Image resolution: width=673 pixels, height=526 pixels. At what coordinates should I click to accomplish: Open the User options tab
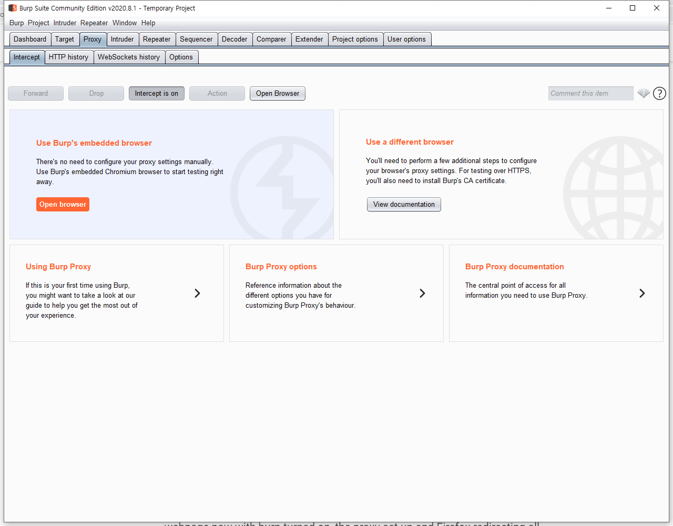tap(406, 39)
